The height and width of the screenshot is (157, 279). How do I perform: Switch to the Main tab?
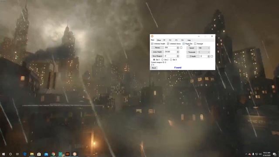(153, 40)
